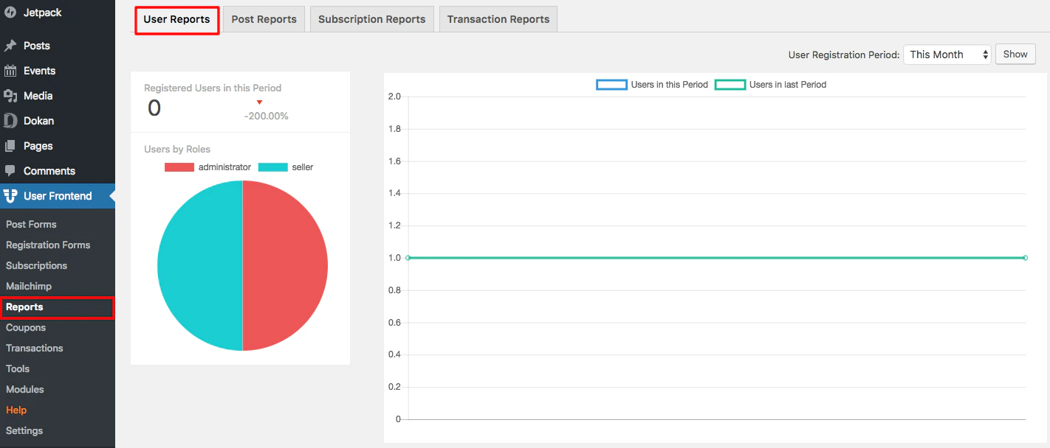
Task: Click the 2.0 y-axis label
Action: 394,97
